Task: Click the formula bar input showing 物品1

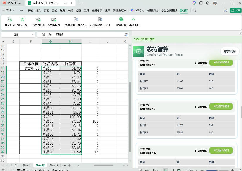Action: click(x=89, y=34)
